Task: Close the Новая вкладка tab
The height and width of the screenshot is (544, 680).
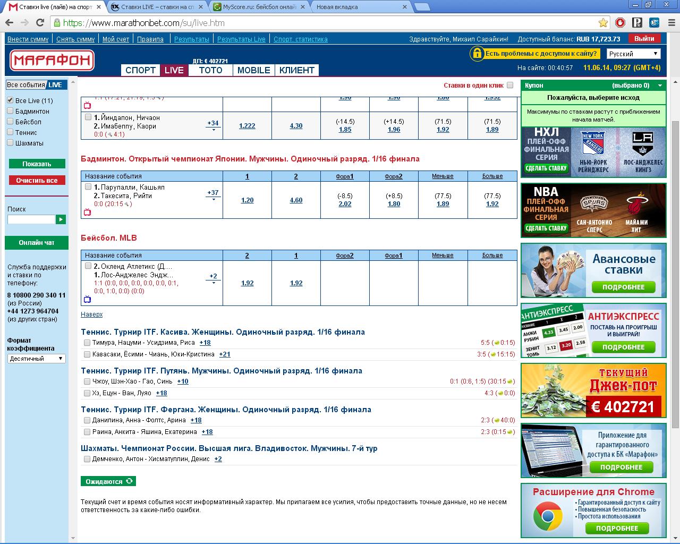Action: pyautogui.click(x=405, y=7)
